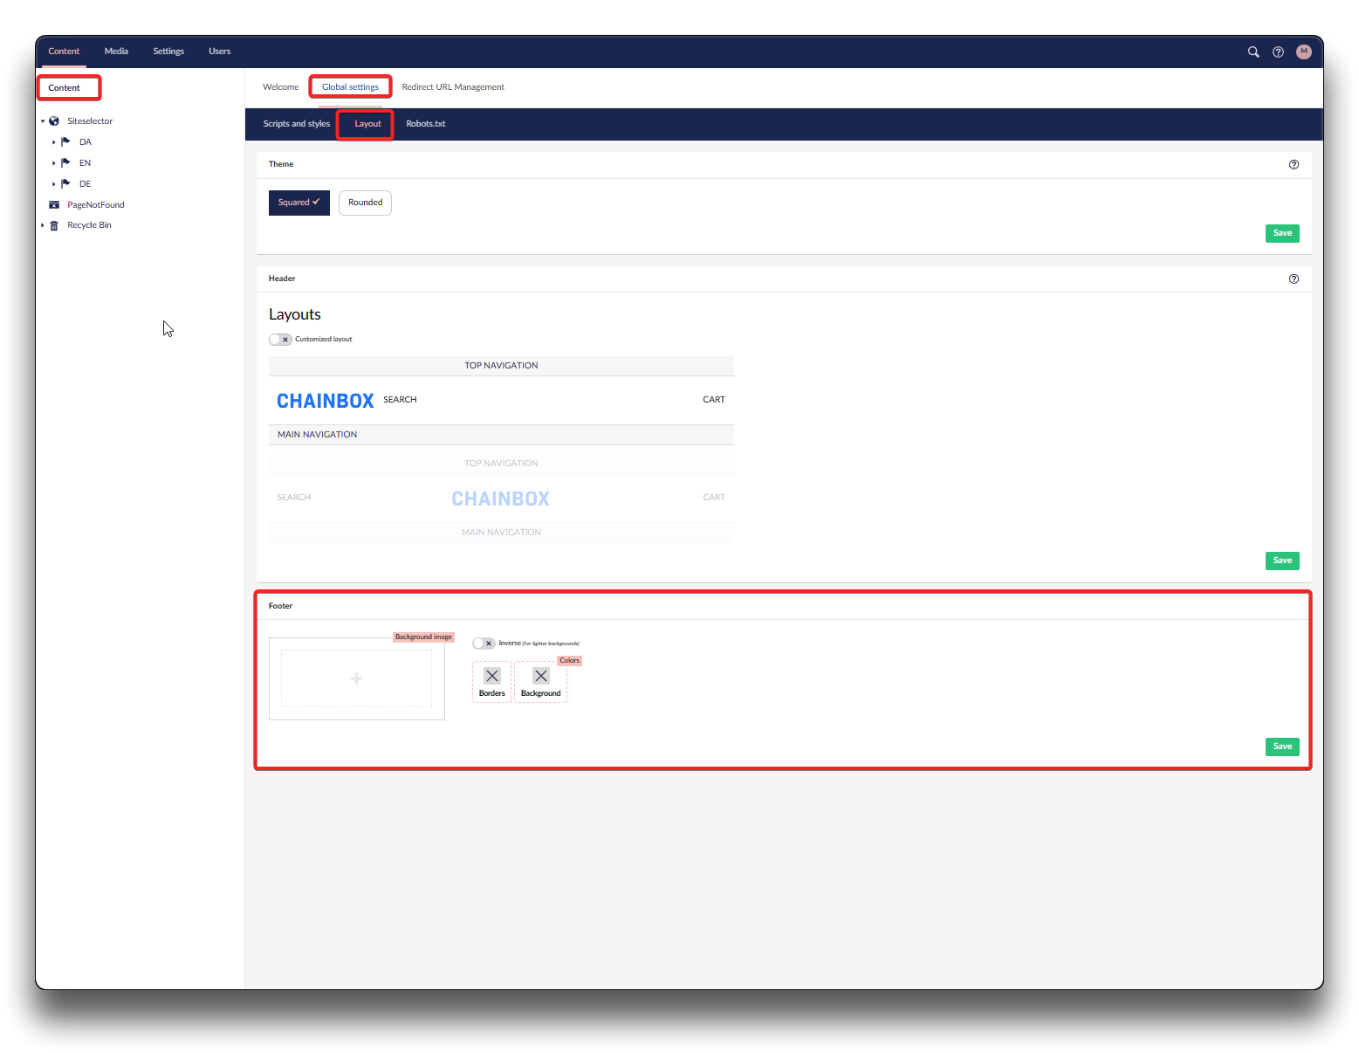Collapse the Siteselector tree node
This screenshot has width=1359, height=1053.
coord(43,121)
